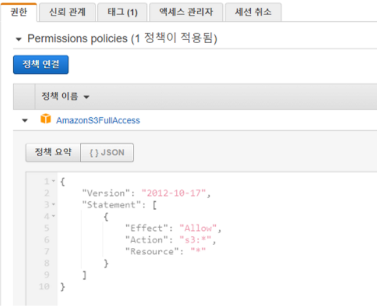377x306 pixels.
Task: Select the {} JSON view button
Action: [x=107, y=152]
